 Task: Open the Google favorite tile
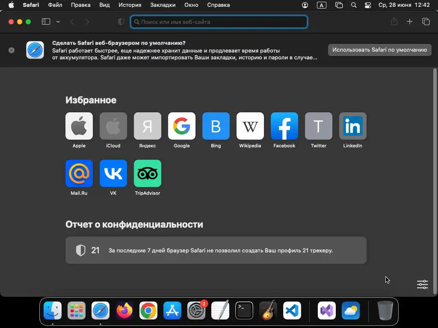(181, 126)
